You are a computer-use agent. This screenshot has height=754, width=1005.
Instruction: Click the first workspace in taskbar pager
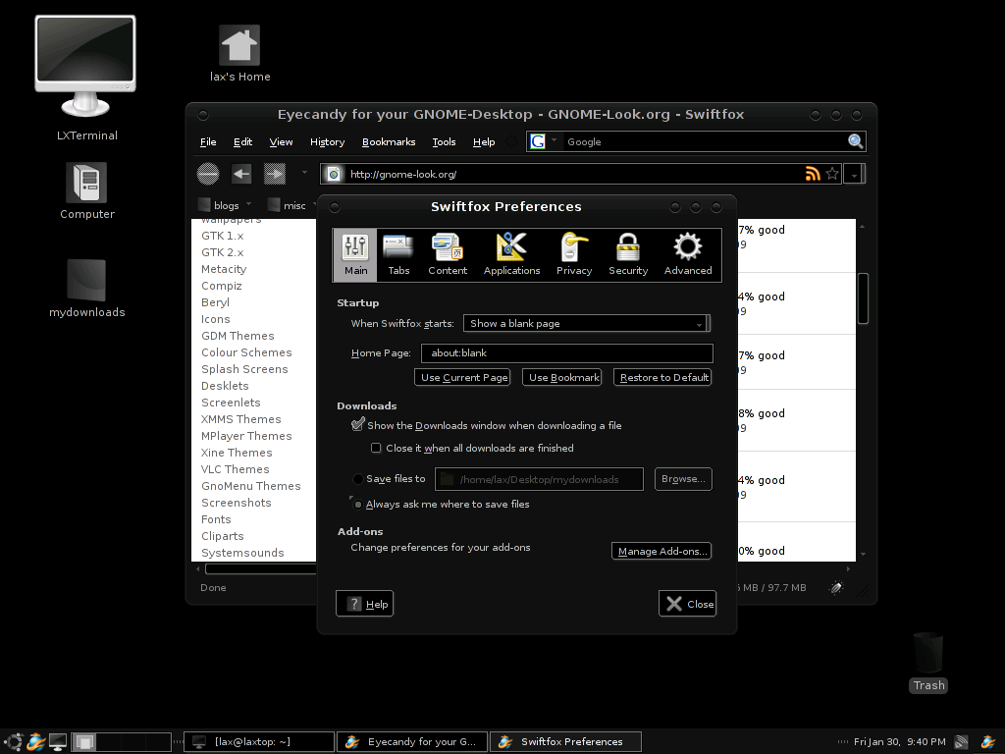click(x=84, y=742)
